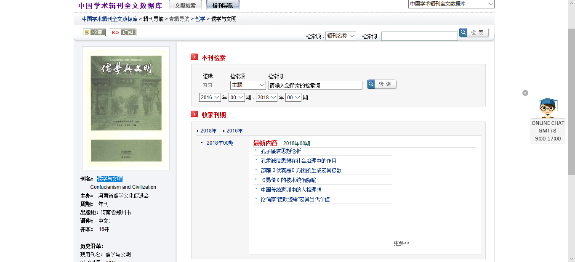Click the top 检索 search button

(x=474, y=33)
